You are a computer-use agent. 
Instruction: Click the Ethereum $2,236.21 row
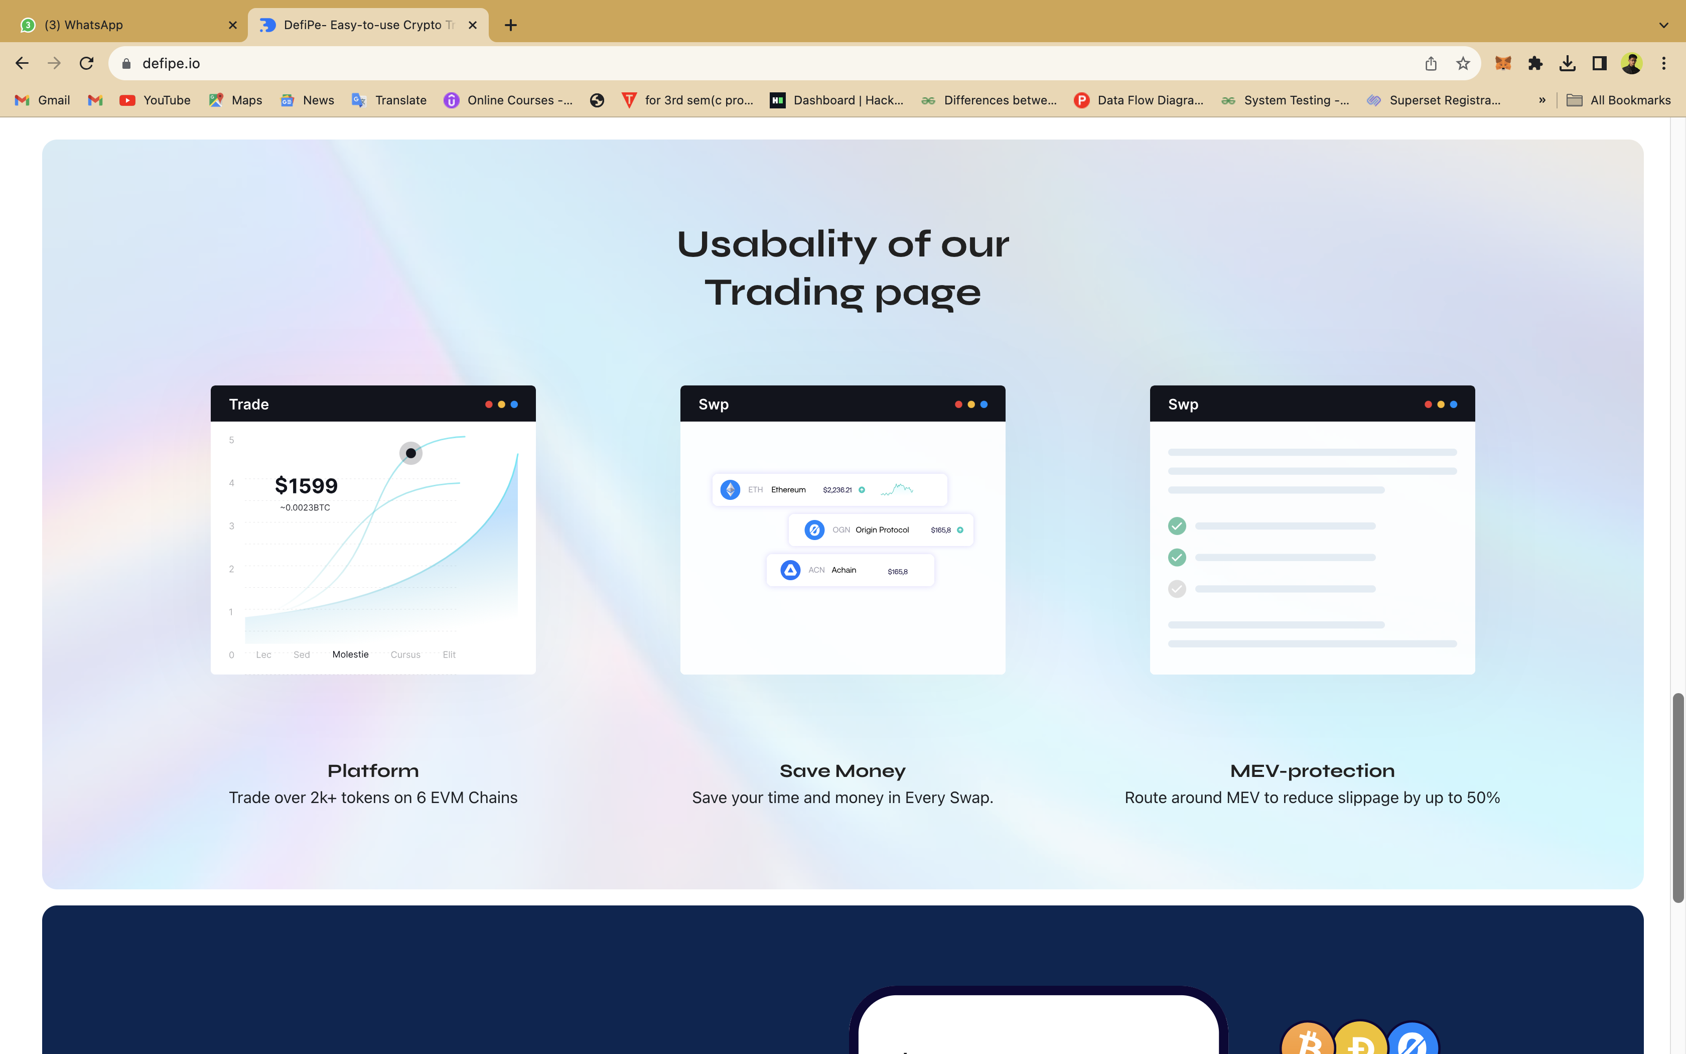pos(829,489)
